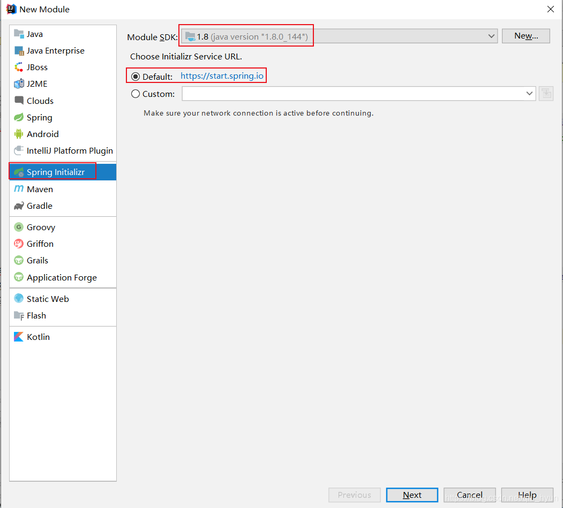Expand the Custom URL dropdown arrow
This screenshot has width=563, height=508.
[529, 94]
